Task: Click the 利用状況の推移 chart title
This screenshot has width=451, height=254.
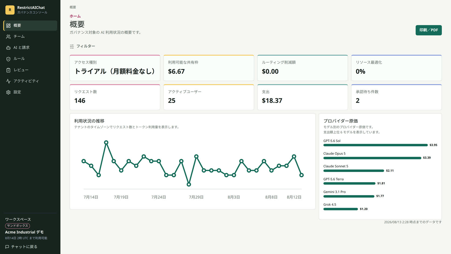Action: [x=89, y=121]
